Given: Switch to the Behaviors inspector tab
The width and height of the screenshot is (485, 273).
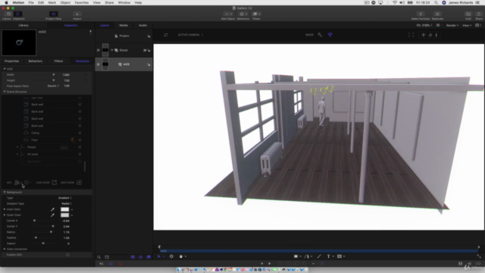Looking at the screenshot, I should click(x=36, y=61).
